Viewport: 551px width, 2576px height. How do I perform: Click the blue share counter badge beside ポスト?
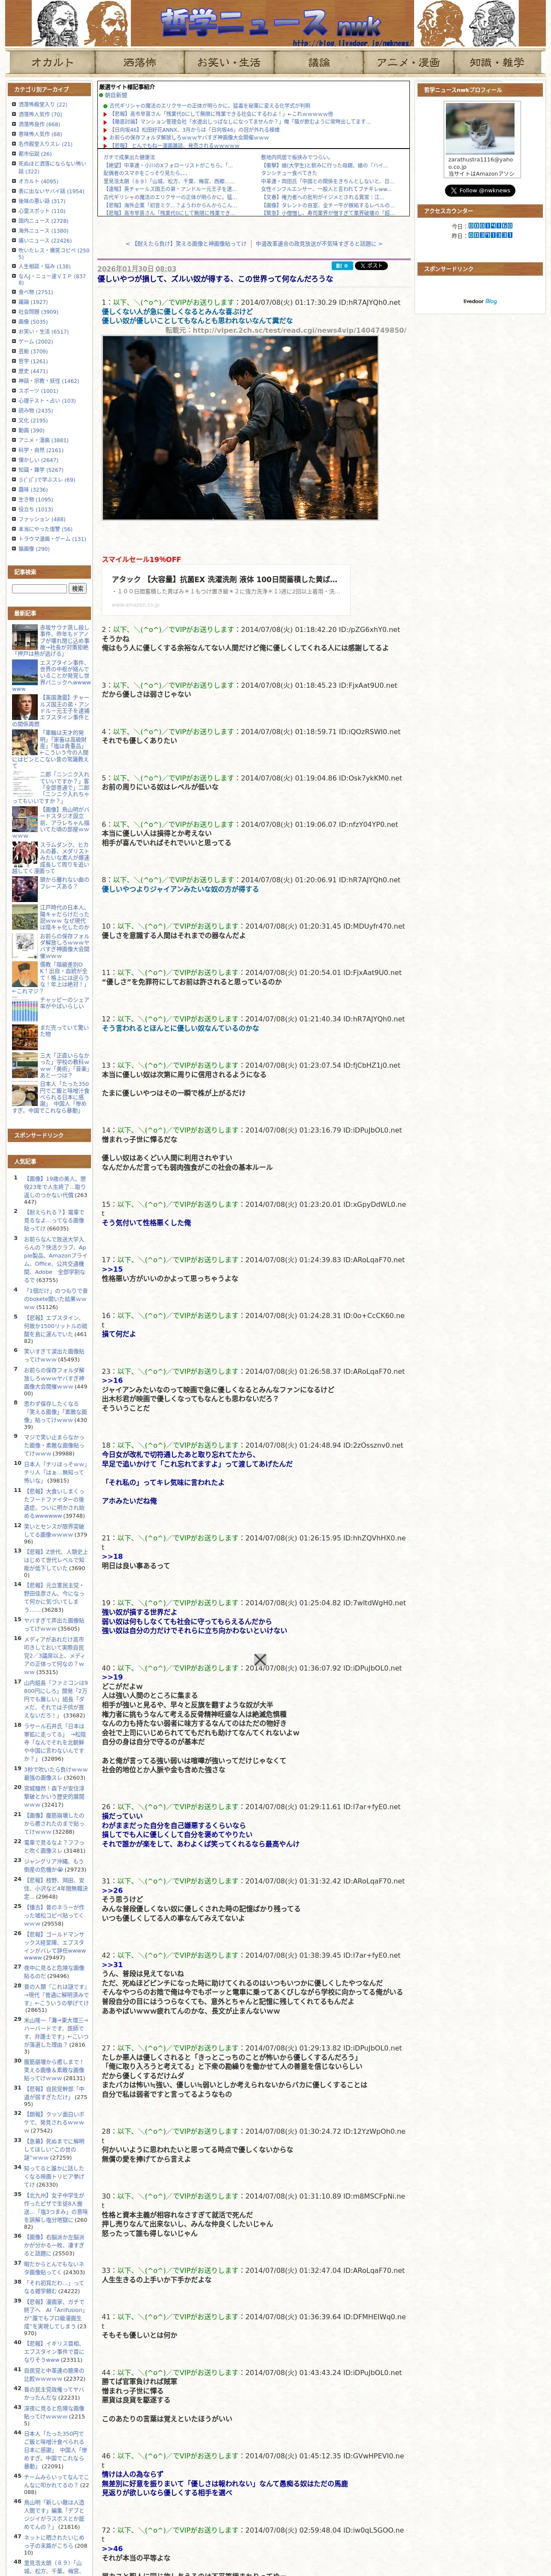[x=342, y=266]
